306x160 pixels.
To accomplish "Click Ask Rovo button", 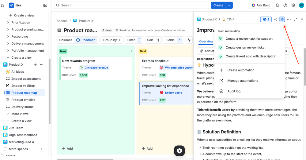I will (261, 5).
